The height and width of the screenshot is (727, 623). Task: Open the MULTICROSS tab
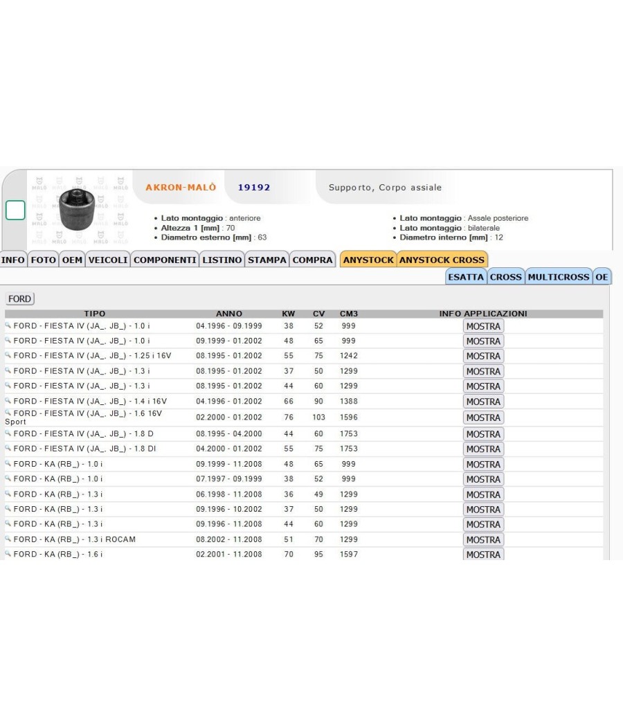coord(559,277)
